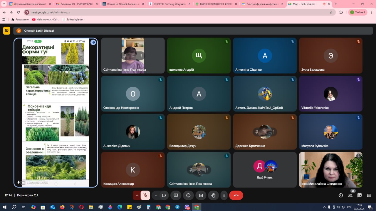Show the participants list
The height and width of the screenshot is (211, 376).
(x=350, y=195)
